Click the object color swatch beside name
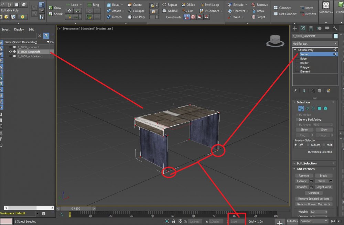This screenshot has height=225, width=344. pyautogui.click(x=336, y=36)
